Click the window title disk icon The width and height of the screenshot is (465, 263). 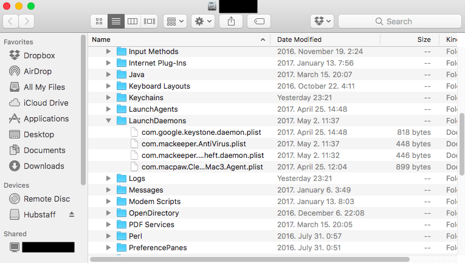click(212, 6)
